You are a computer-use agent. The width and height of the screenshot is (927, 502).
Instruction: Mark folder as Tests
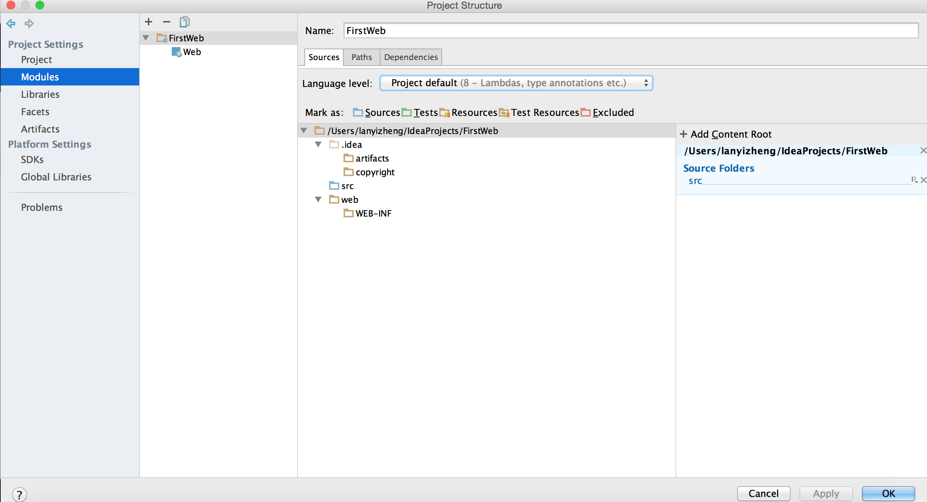point(420,113)
